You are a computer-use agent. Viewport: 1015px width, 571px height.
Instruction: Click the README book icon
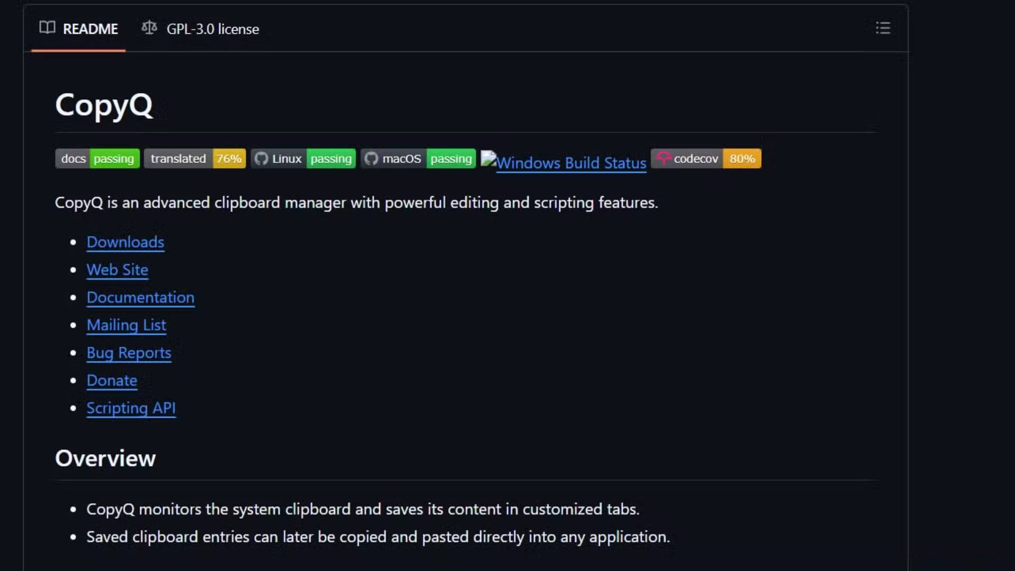click(47, 27)
